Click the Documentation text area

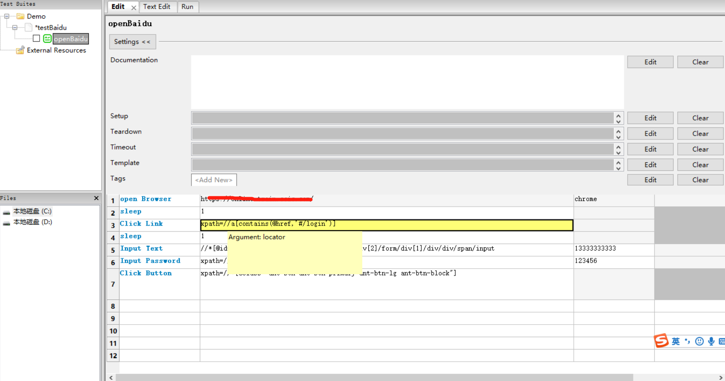click(x=408, y=82)
